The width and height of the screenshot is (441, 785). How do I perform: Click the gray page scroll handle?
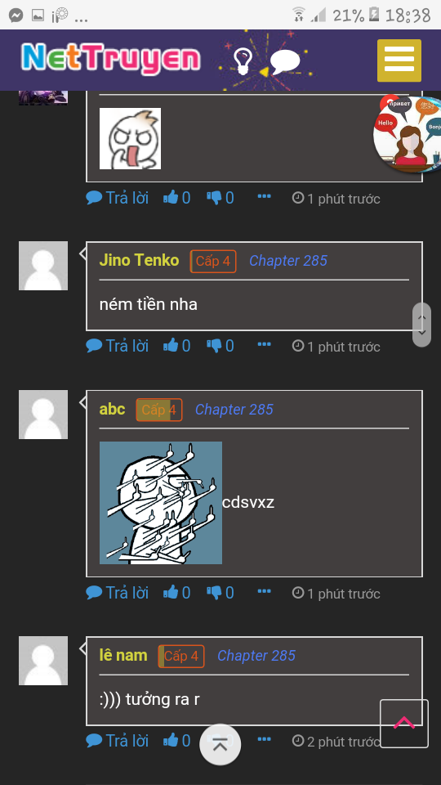click(x=421, y=325)
